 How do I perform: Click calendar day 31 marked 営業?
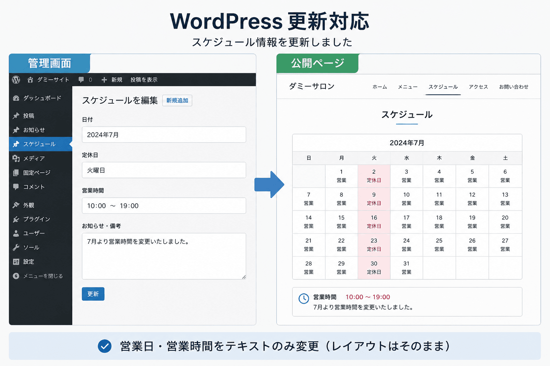click(x=406, y=268)
